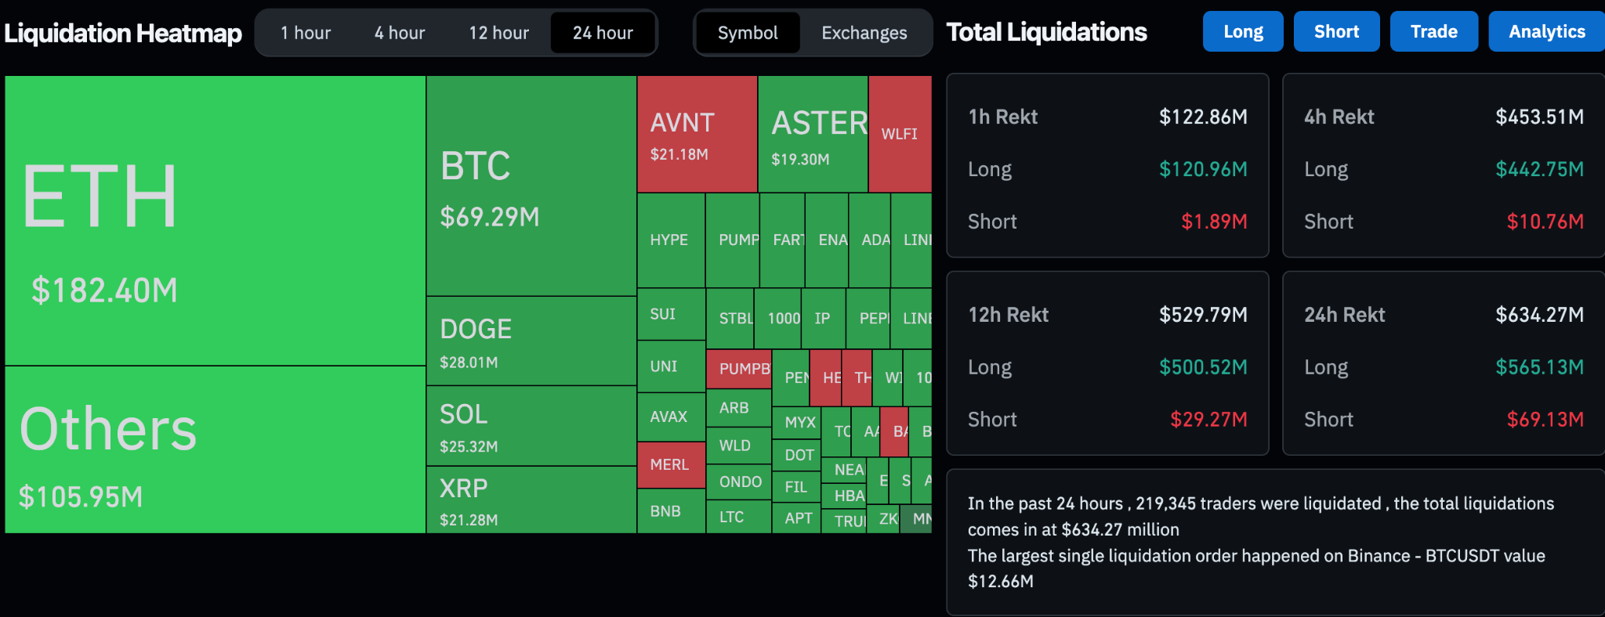1605x617 pixels.
Task: Select the 4 hour timeframe
Action: [x=400, y=33]
